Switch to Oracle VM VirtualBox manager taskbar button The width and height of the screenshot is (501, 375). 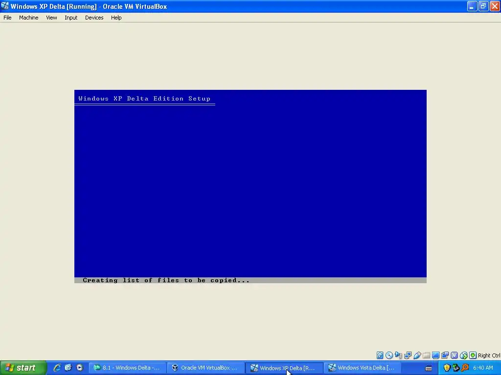[206, 368]
